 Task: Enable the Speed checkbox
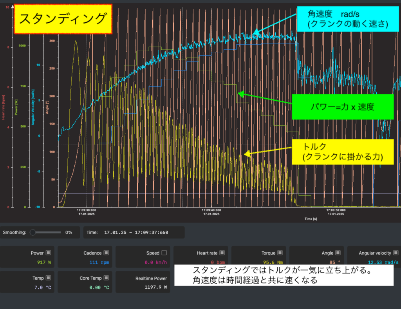(x=164, y=253)
